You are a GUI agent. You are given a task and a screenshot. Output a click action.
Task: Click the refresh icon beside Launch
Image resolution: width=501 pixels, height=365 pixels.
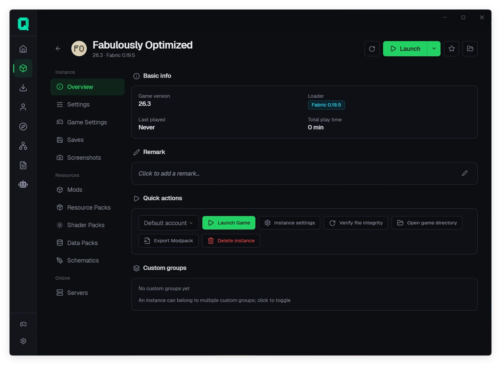coord(372,49)
